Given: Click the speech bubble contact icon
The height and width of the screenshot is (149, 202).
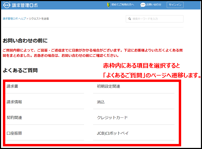Looking at the screenshot, I should (143, 5).
